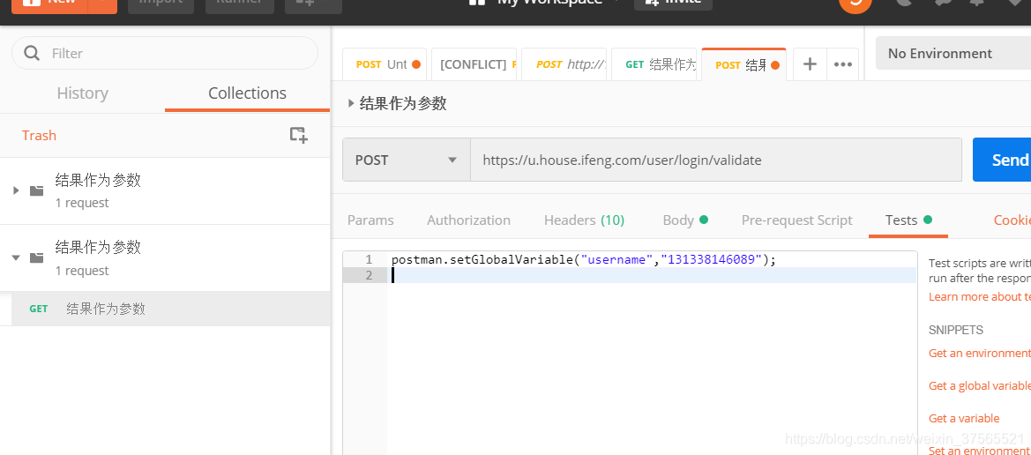
Task: Open the Trash link
Action: pyautogui.click(x=39, y=136)
